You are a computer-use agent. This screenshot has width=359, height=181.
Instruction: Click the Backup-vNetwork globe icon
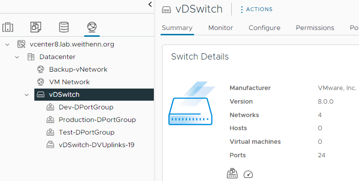41,69
